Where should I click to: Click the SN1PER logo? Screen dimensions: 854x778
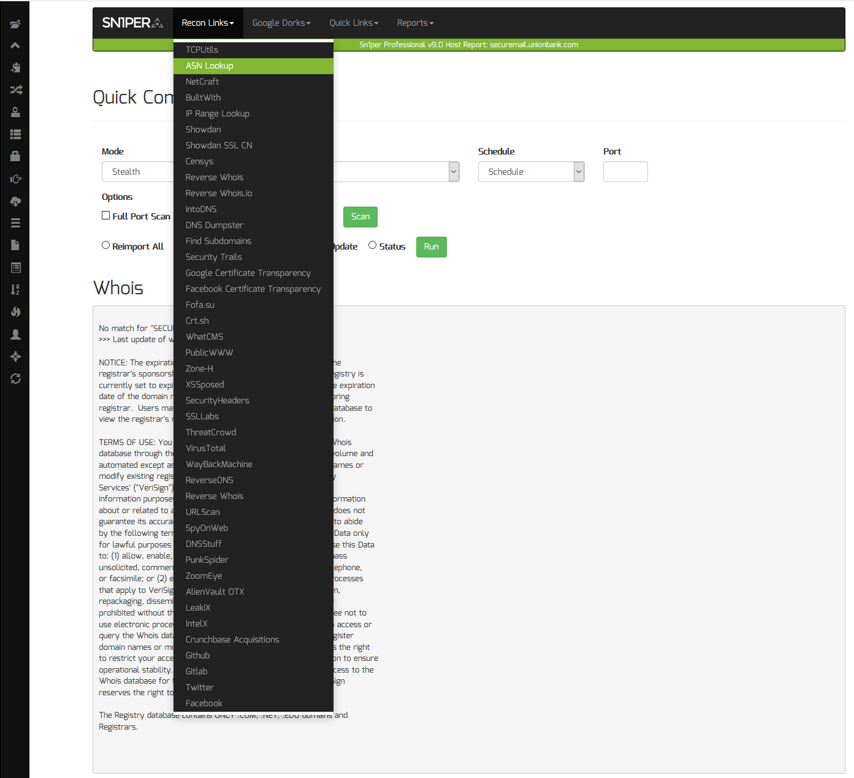[132, 23]
